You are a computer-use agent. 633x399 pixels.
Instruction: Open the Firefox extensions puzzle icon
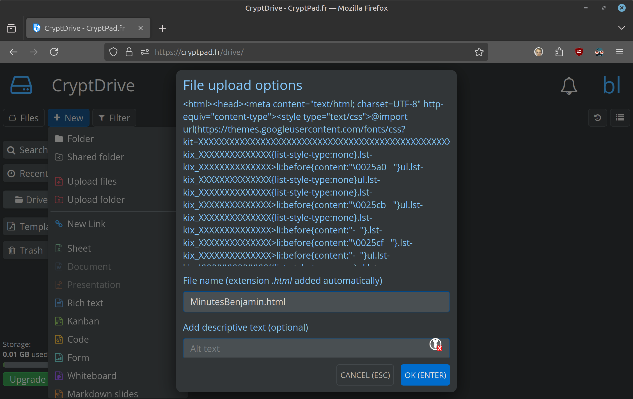(x=559, y=52)
